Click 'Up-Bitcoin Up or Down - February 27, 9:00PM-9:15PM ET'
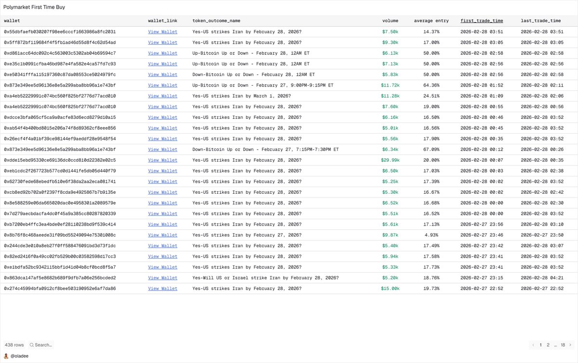The image size is (578, 363). coord(264,85)
